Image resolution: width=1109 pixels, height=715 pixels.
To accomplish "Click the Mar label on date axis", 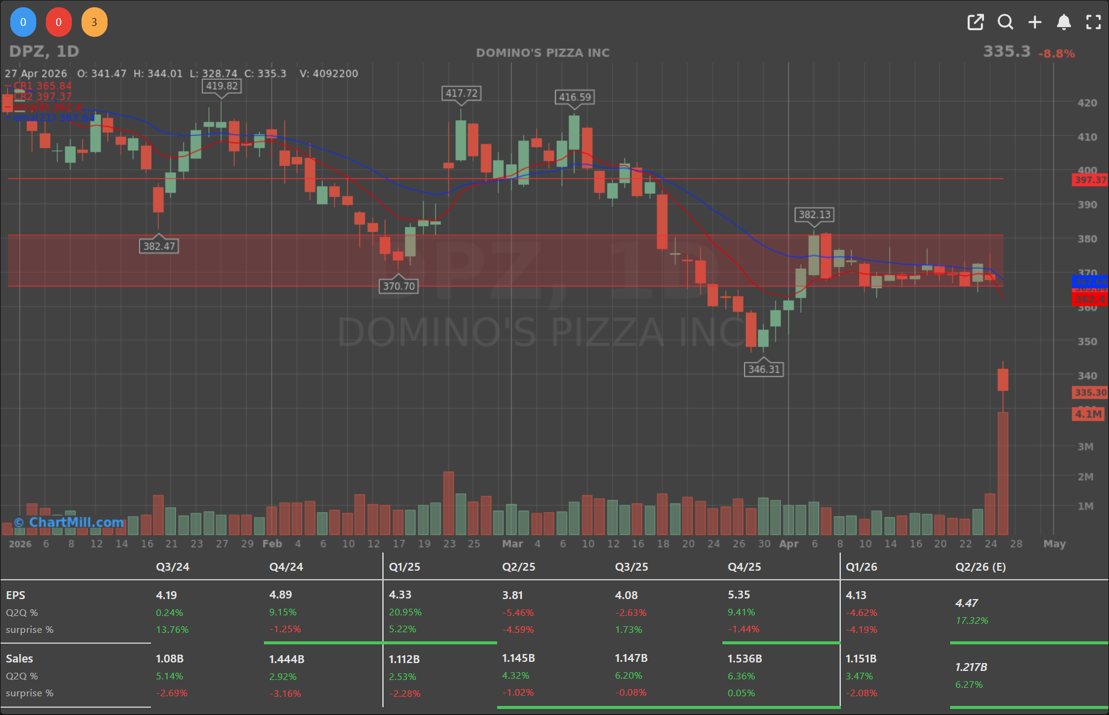I will pyautogui.click(x=513, y=543).
